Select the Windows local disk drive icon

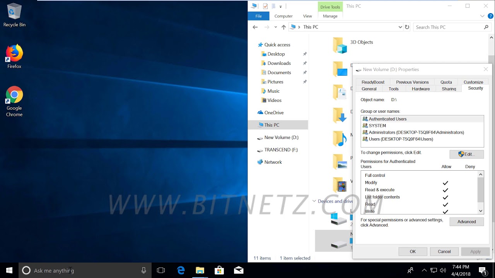(x=339, y=218)
